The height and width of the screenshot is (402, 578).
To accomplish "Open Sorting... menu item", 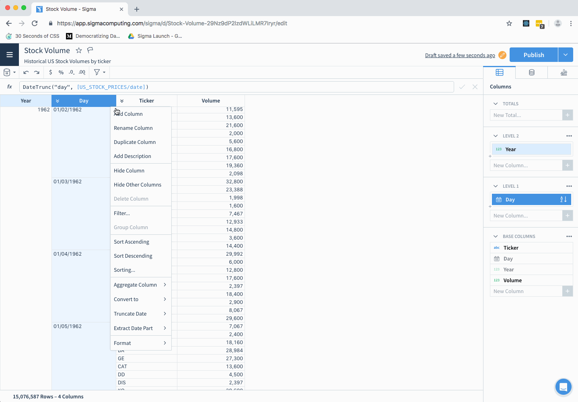I will 141,270.
